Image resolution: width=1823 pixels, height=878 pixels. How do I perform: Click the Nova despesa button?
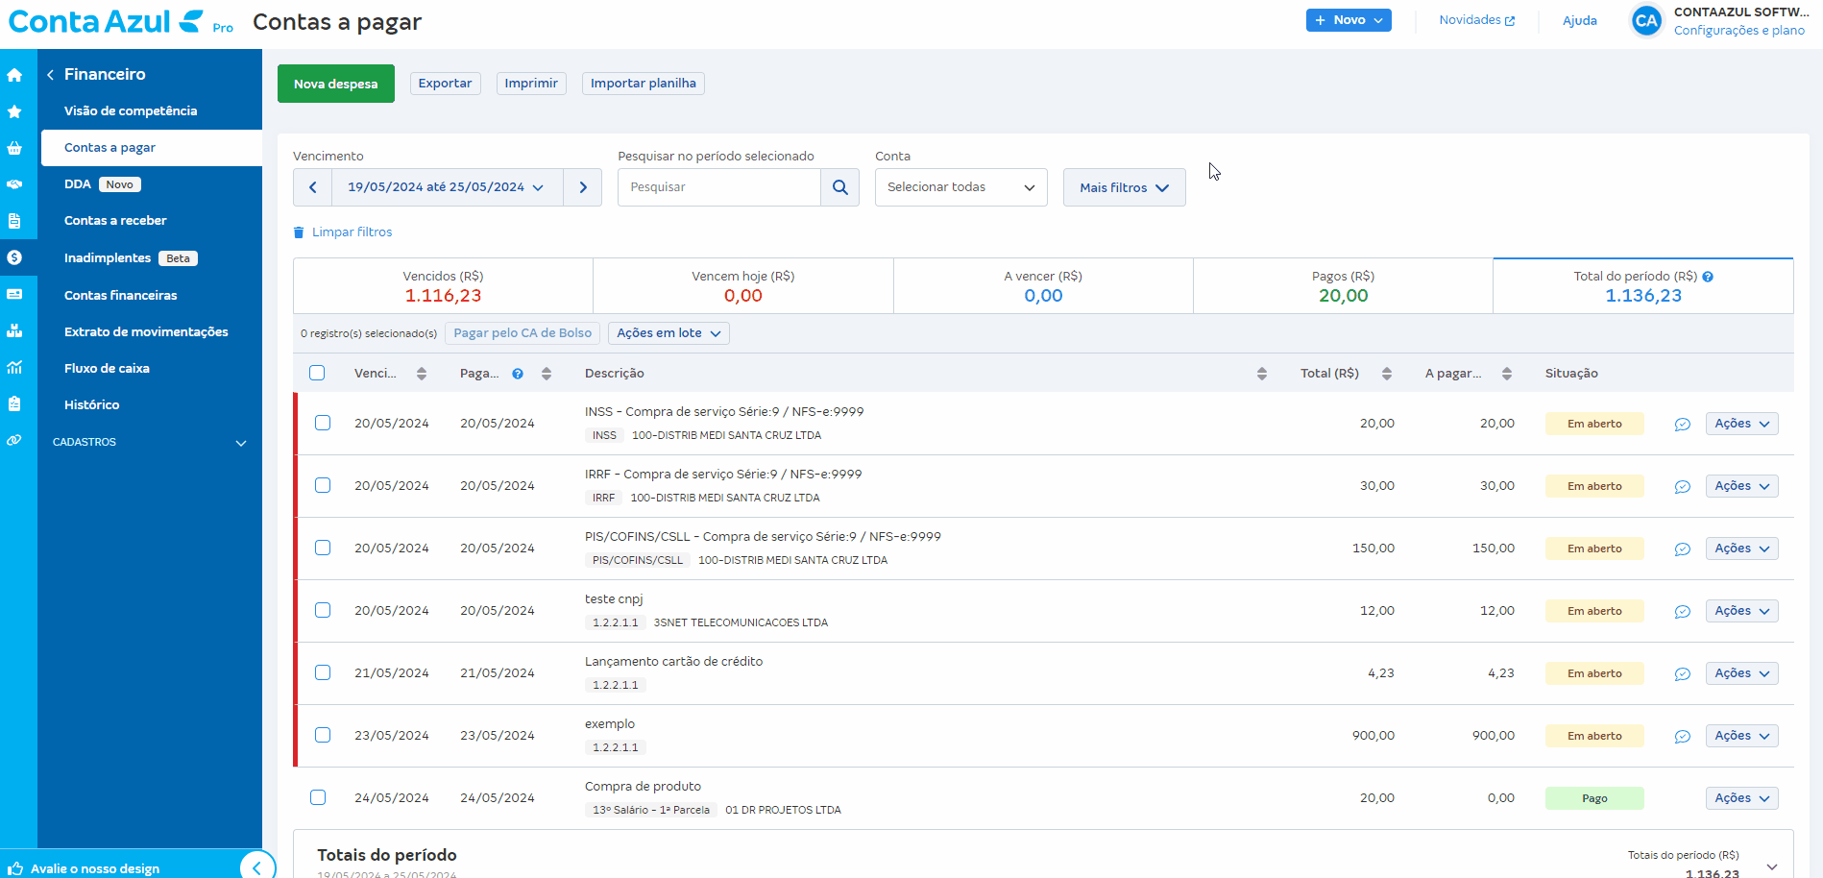[x=336, y=84]
